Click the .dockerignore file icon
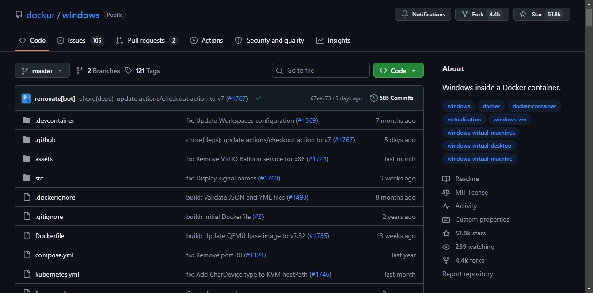Viewport: 593px width, 293px height. (x=27, y=197)
